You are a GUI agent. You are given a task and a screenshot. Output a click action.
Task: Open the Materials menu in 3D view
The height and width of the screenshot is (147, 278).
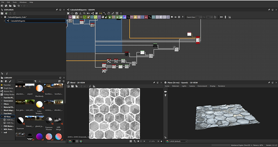[x=176, y=86]
